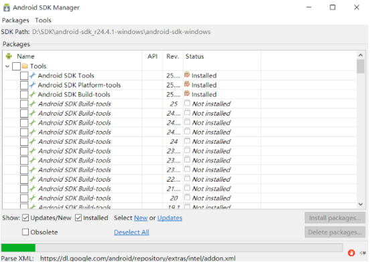Click the Updates selection link
The height and width of the screenshot is (262, 371).
[169, 218]
